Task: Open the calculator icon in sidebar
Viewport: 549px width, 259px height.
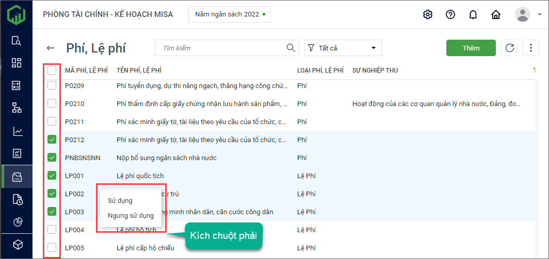Action: click(17, 85)
